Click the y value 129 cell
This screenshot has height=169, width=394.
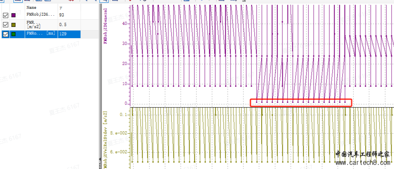pyautogui.click(x=63, y=34)
